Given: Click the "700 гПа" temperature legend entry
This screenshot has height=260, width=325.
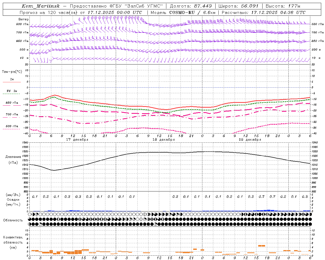Looking at the screenshot, I should pyautogui.click(x=12, y=114).
